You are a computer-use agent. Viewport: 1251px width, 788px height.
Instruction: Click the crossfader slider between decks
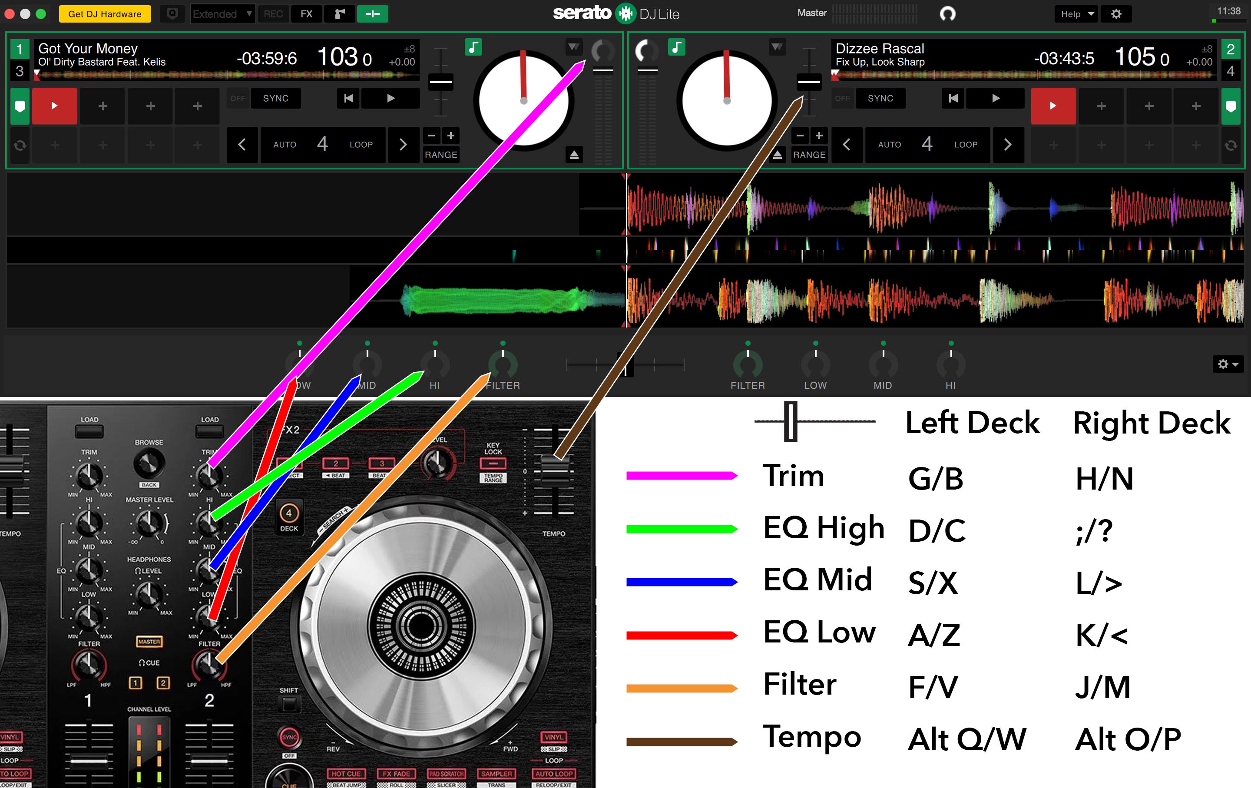point(625,365)
